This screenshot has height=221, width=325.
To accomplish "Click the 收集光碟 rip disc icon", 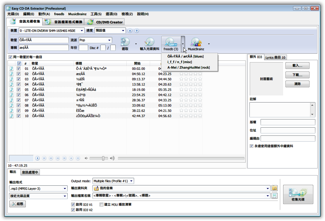I will 298,194.
